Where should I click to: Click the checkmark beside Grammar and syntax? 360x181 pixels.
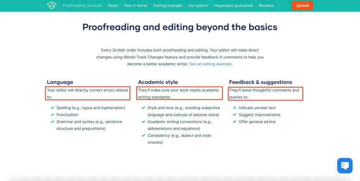(x=52, y=122)
